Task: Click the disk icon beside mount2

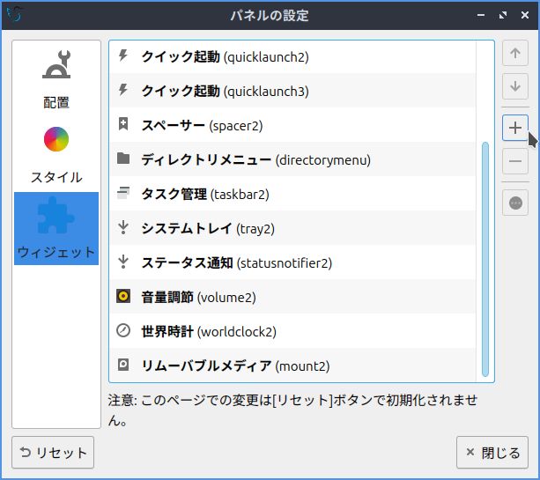Action: pos(123,365)
